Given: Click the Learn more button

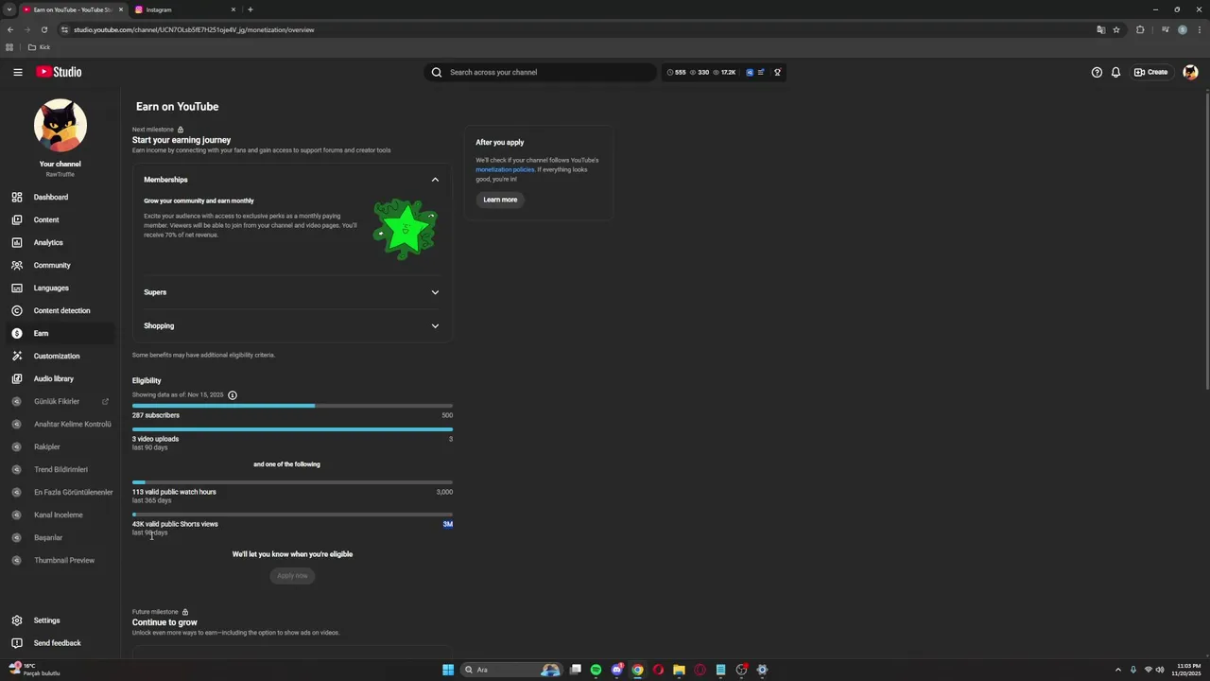Looking at the screenshot, I should 500,200.
